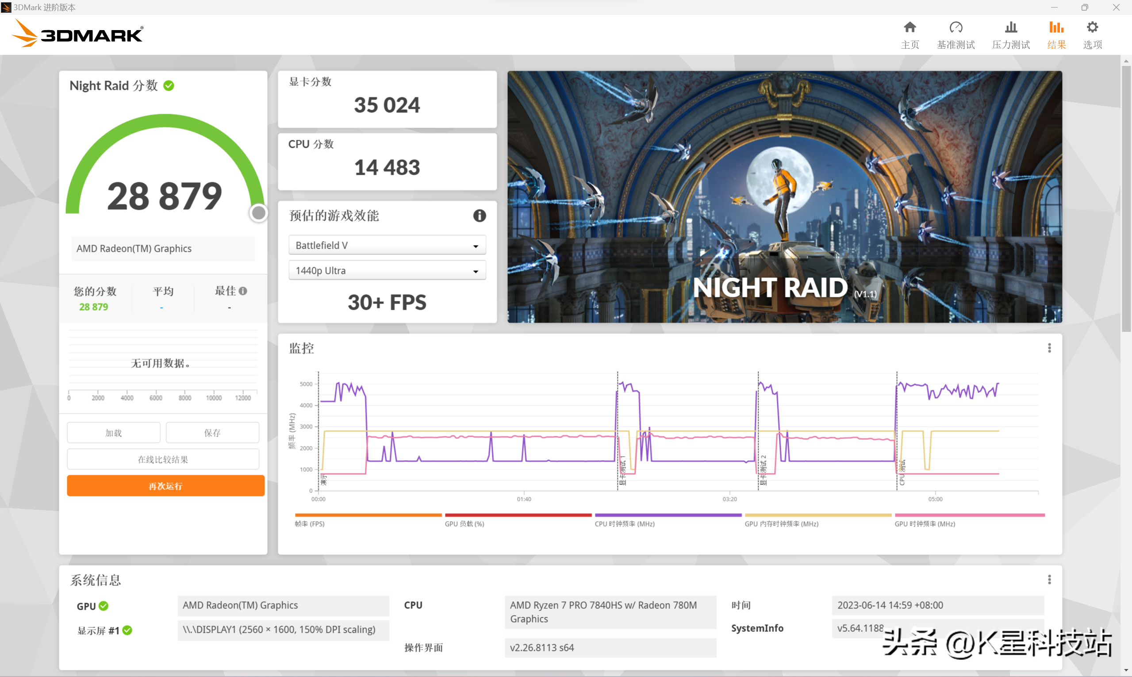Click the best score (最佳) info icon
The image size is (1132, 677).
click(243, 291)
